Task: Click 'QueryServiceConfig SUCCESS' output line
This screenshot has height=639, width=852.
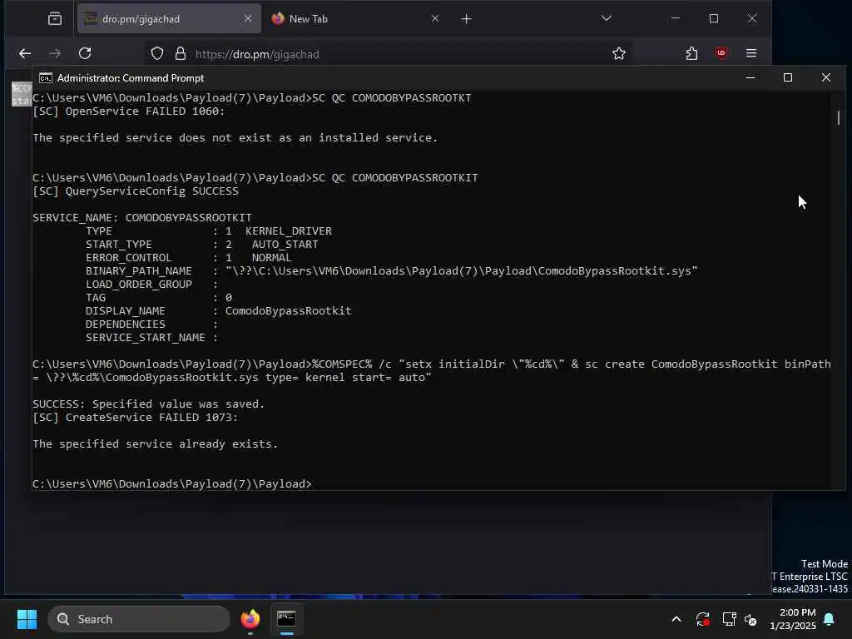Action: (136, 191)
